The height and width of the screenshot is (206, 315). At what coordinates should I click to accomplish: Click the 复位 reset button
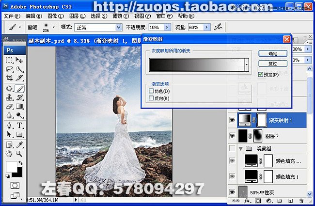[273, 63]
